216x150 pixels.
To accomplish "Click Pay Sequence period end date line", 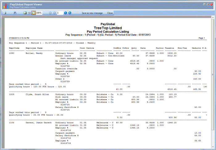I will point(108,35).
